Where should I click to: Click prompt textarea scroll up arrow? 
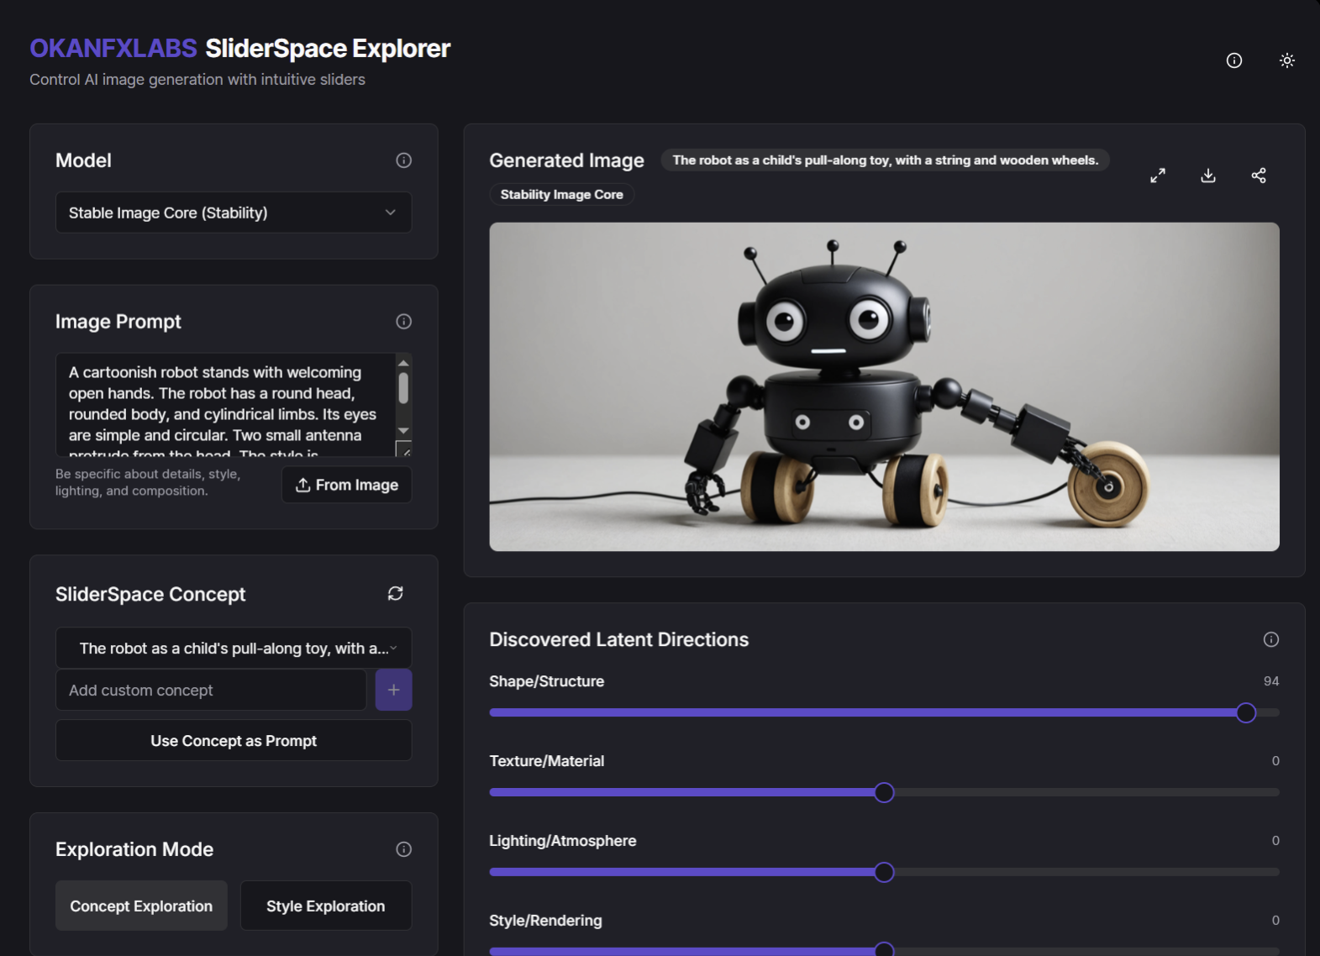coord(403,363)
